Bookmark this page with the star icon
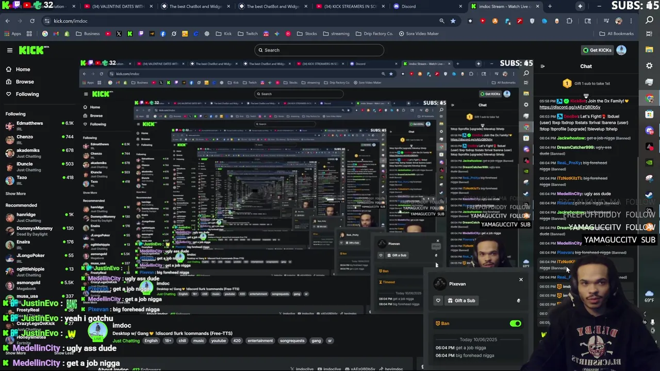 pos(453,21)
